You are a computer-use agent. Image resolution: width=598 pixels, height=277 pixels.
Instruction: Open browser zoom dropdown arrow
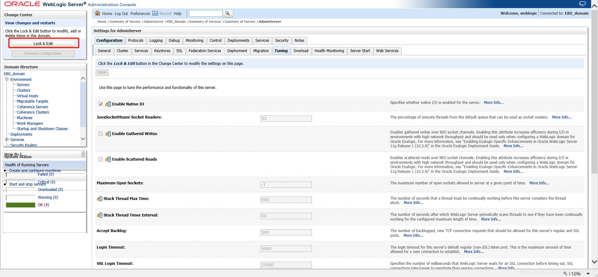click(588, 274)
